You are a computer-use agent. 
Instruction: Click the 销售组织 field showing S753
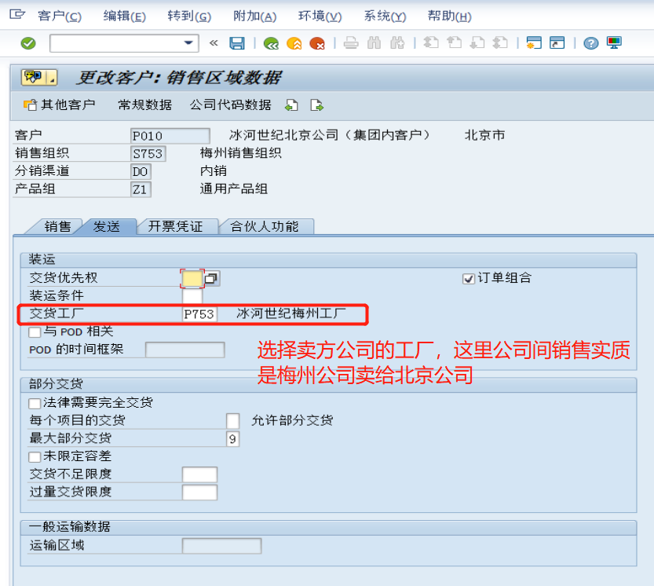click(148, 154)
